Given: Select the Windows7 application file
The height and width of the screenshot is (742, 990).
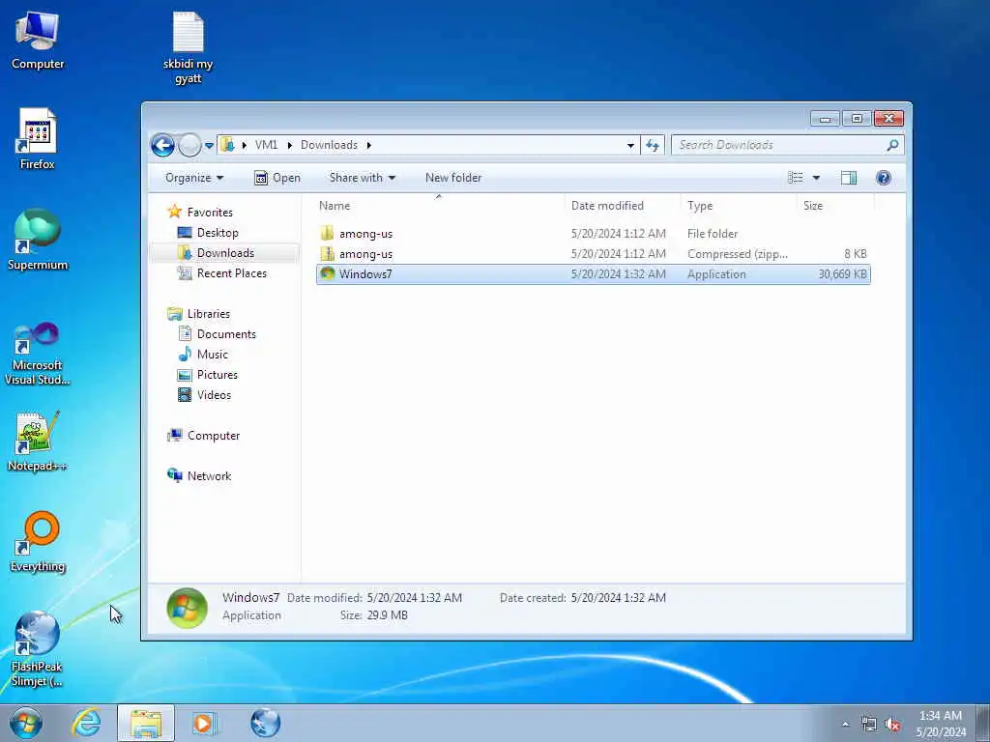Looking at the screenshot, I should coord(594,273).
